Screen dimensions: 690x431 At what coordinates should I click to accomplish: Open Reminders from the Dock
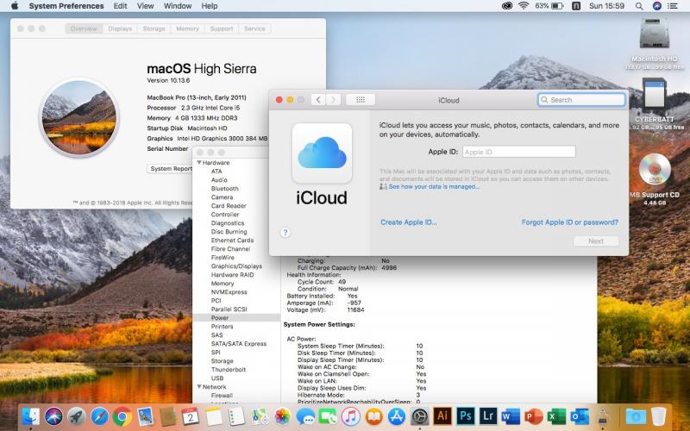pyautogui.click(x=236, y=416)
